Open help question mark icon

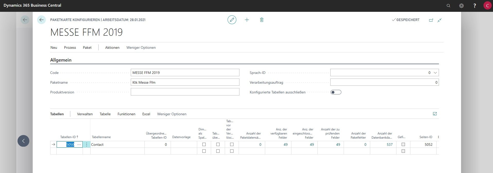pos(475,6)
